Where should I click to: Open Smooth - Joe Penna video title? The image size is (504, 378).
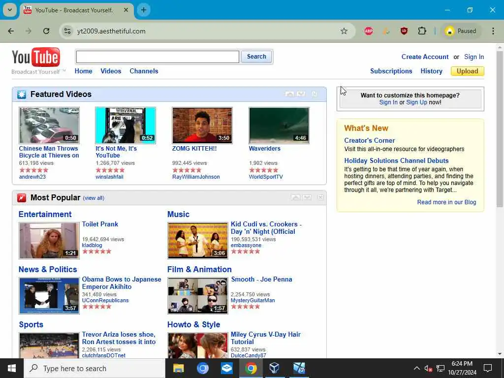click(262, 280)
